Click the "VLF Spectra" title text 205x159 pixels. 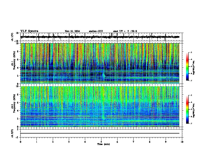click(29, 31)
